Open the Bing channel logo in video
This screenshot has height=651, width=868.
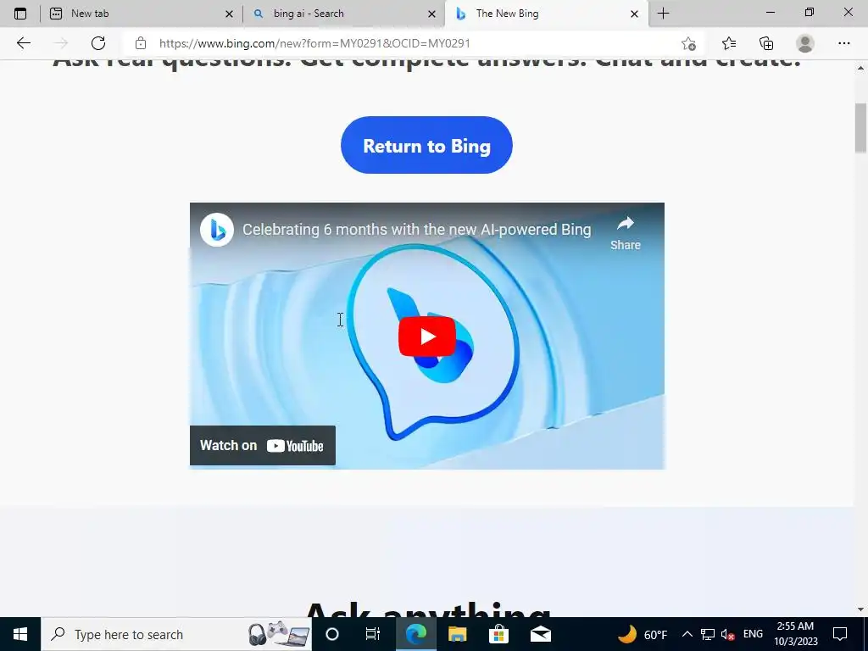click(216, 230)
